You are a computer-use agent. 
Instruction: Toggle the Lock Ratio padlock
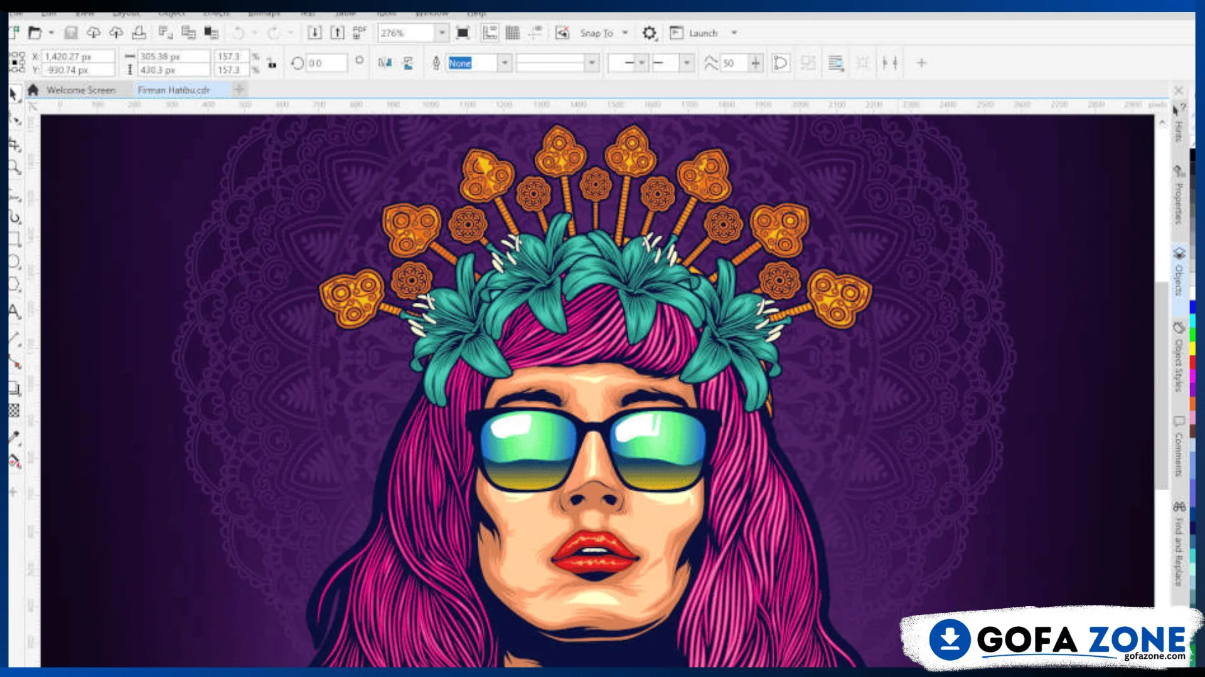tap(272, 63)
